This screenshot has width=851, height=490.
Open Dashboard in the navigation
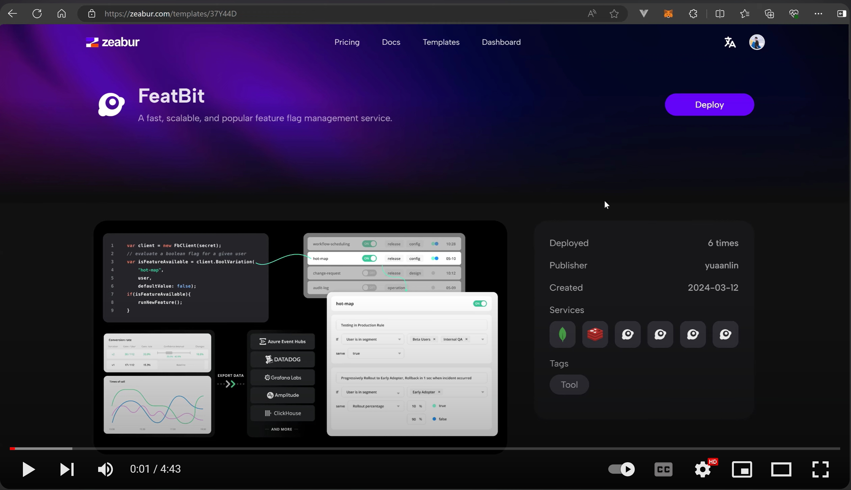point(501,42)
